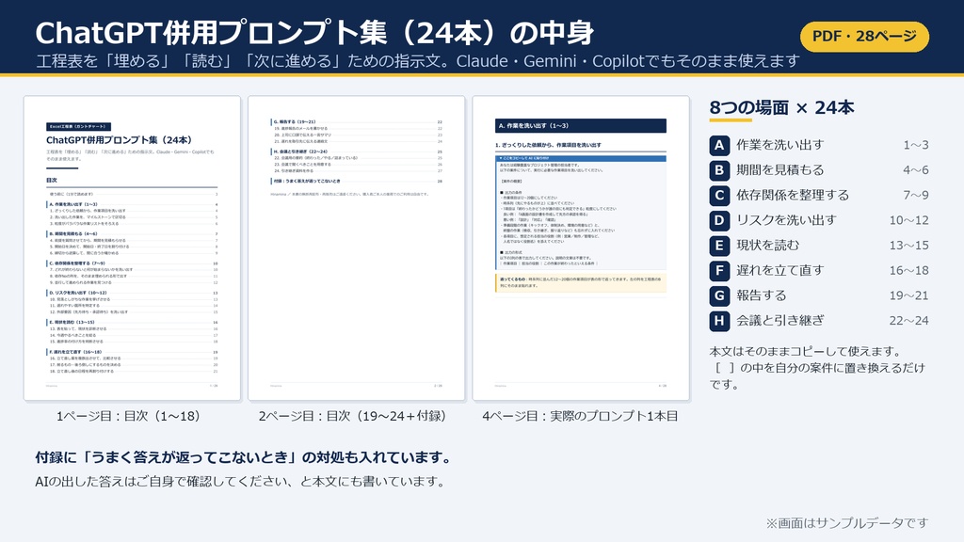964x542 pixels.
Task: Click the letter G badge icon
Action: point(719,296)
